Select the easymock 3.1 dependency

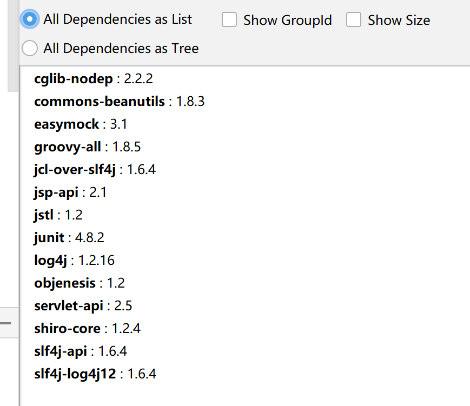(x=81, y=124)
